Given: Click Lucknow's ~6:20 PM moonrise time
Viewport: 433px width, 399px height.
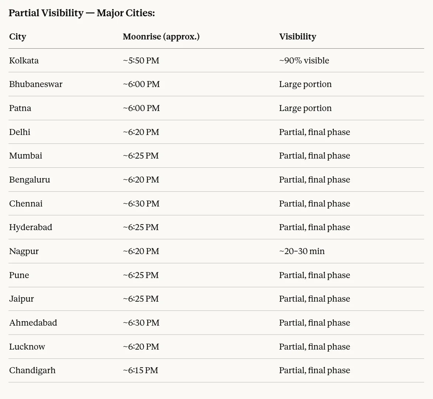Looking at the screenshot, I should pos(141,347).
